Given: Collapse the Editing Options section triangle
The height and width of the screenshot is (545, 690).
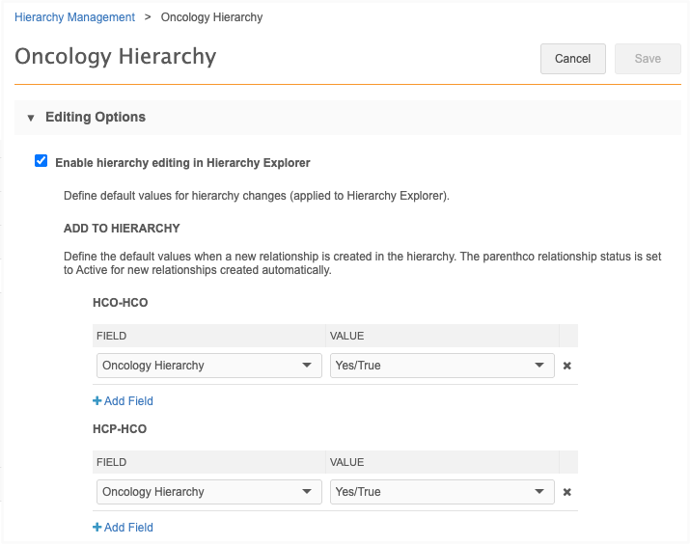Looking at the screenshot, I should (31, 118).
